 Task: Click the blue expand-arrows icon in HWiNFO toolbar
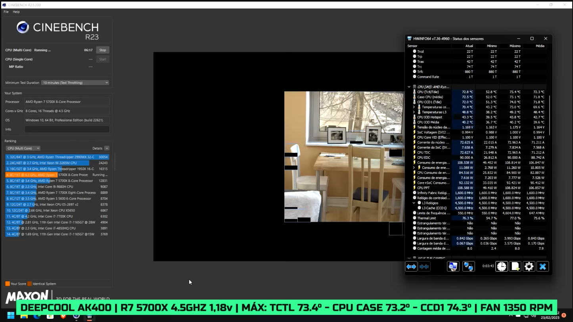click(x=411, y=267)
